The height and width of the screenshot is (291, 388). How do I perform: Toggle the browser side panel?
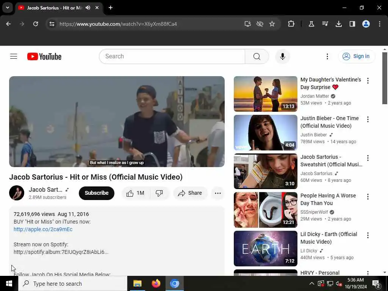[352, 24]
